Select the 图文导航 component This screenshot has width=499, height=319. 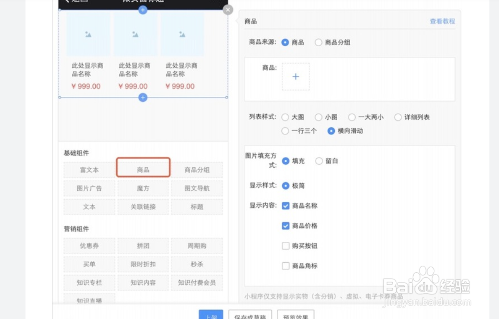pos(197,188)
